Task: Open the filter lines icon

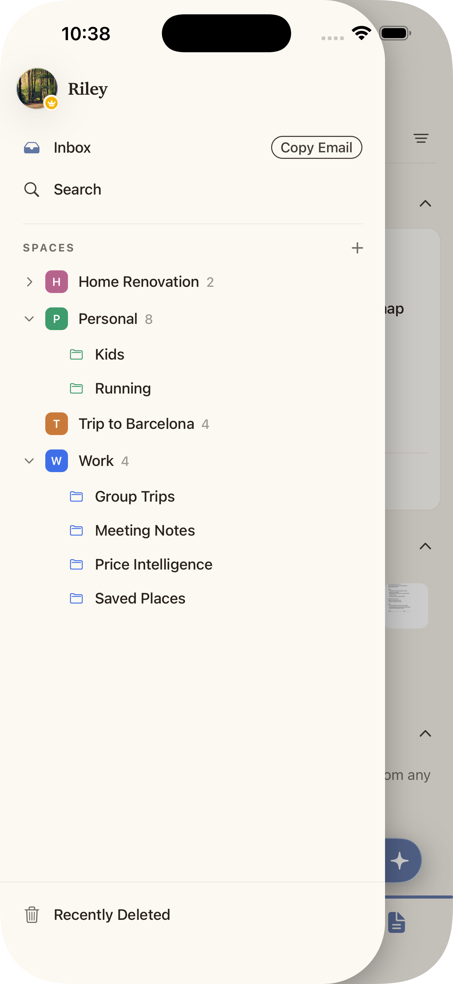Action: pos(421,138)
